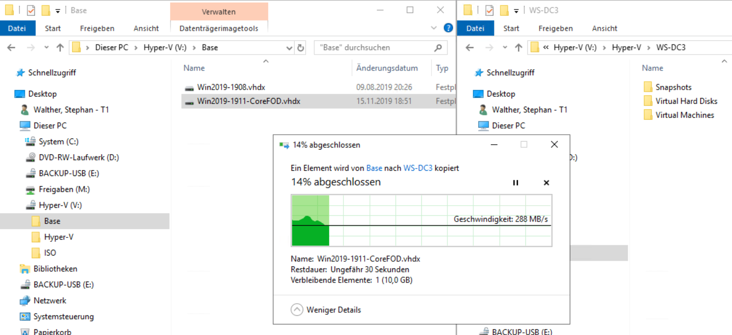Viewport: 732px width, 335px height.
Task: Select Schnellzugriff in WS-DC3 window sidebar
Action: [510, 73]
